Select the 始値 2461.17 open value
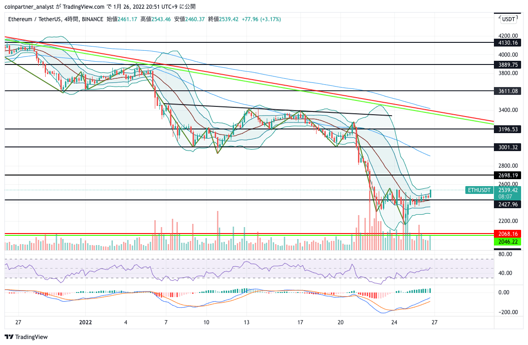Viewport: 528px width, 345px height. coord(122,19)
